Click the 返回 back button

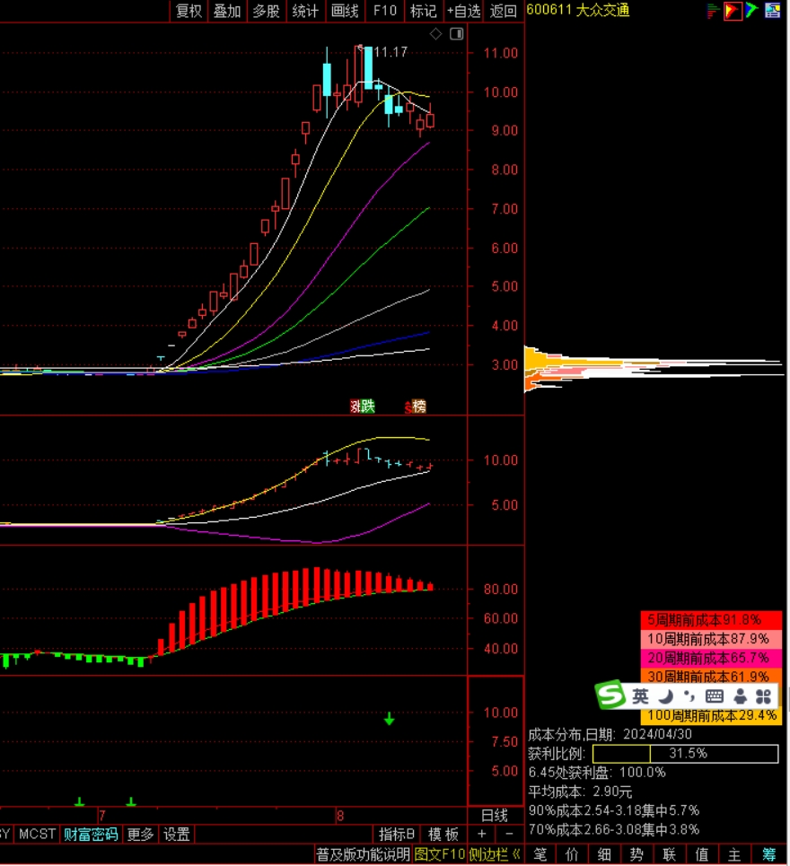504,11
